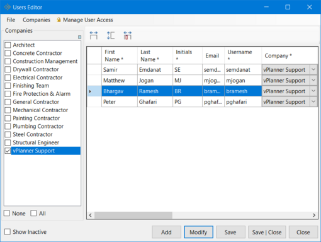Click the pghafari username cell
321x242 pixels.
pos(243,102)
